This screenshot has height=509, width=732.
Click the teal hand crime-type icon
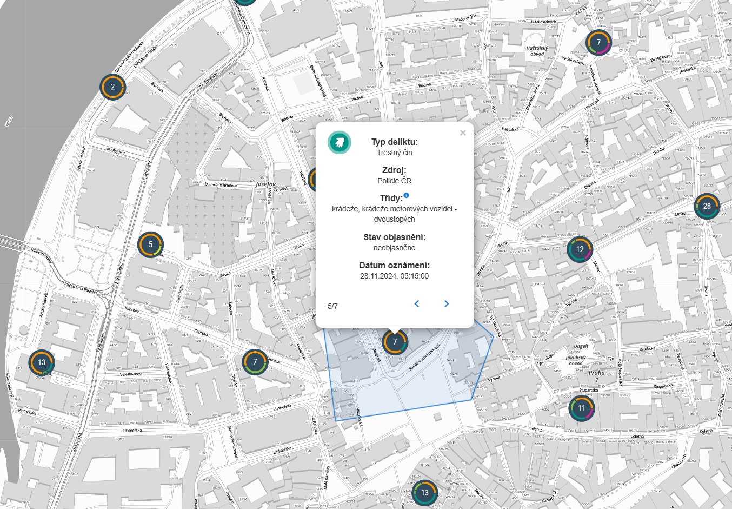(340, 143)
